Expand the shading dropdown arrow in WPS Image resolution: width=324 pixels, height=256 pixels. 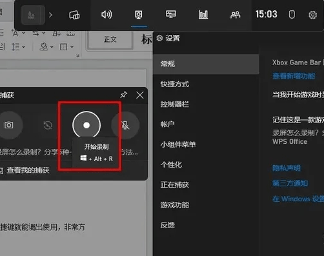click(52, 46)
